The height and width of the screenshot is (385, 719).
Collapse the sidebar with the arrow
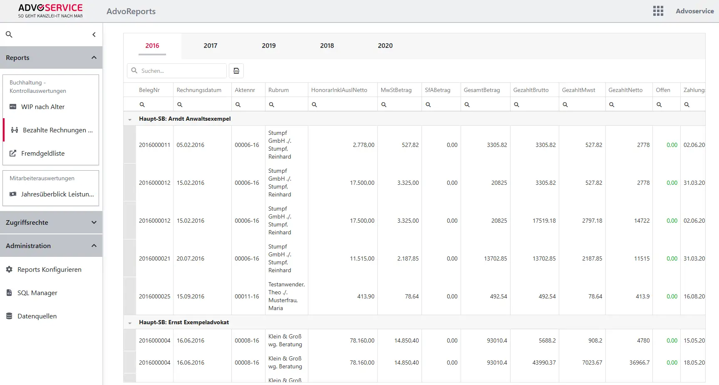(94, 34)
